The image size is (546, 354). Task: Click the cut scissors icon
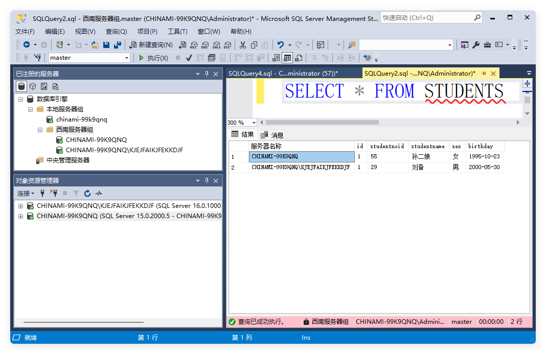coord(243,45)
